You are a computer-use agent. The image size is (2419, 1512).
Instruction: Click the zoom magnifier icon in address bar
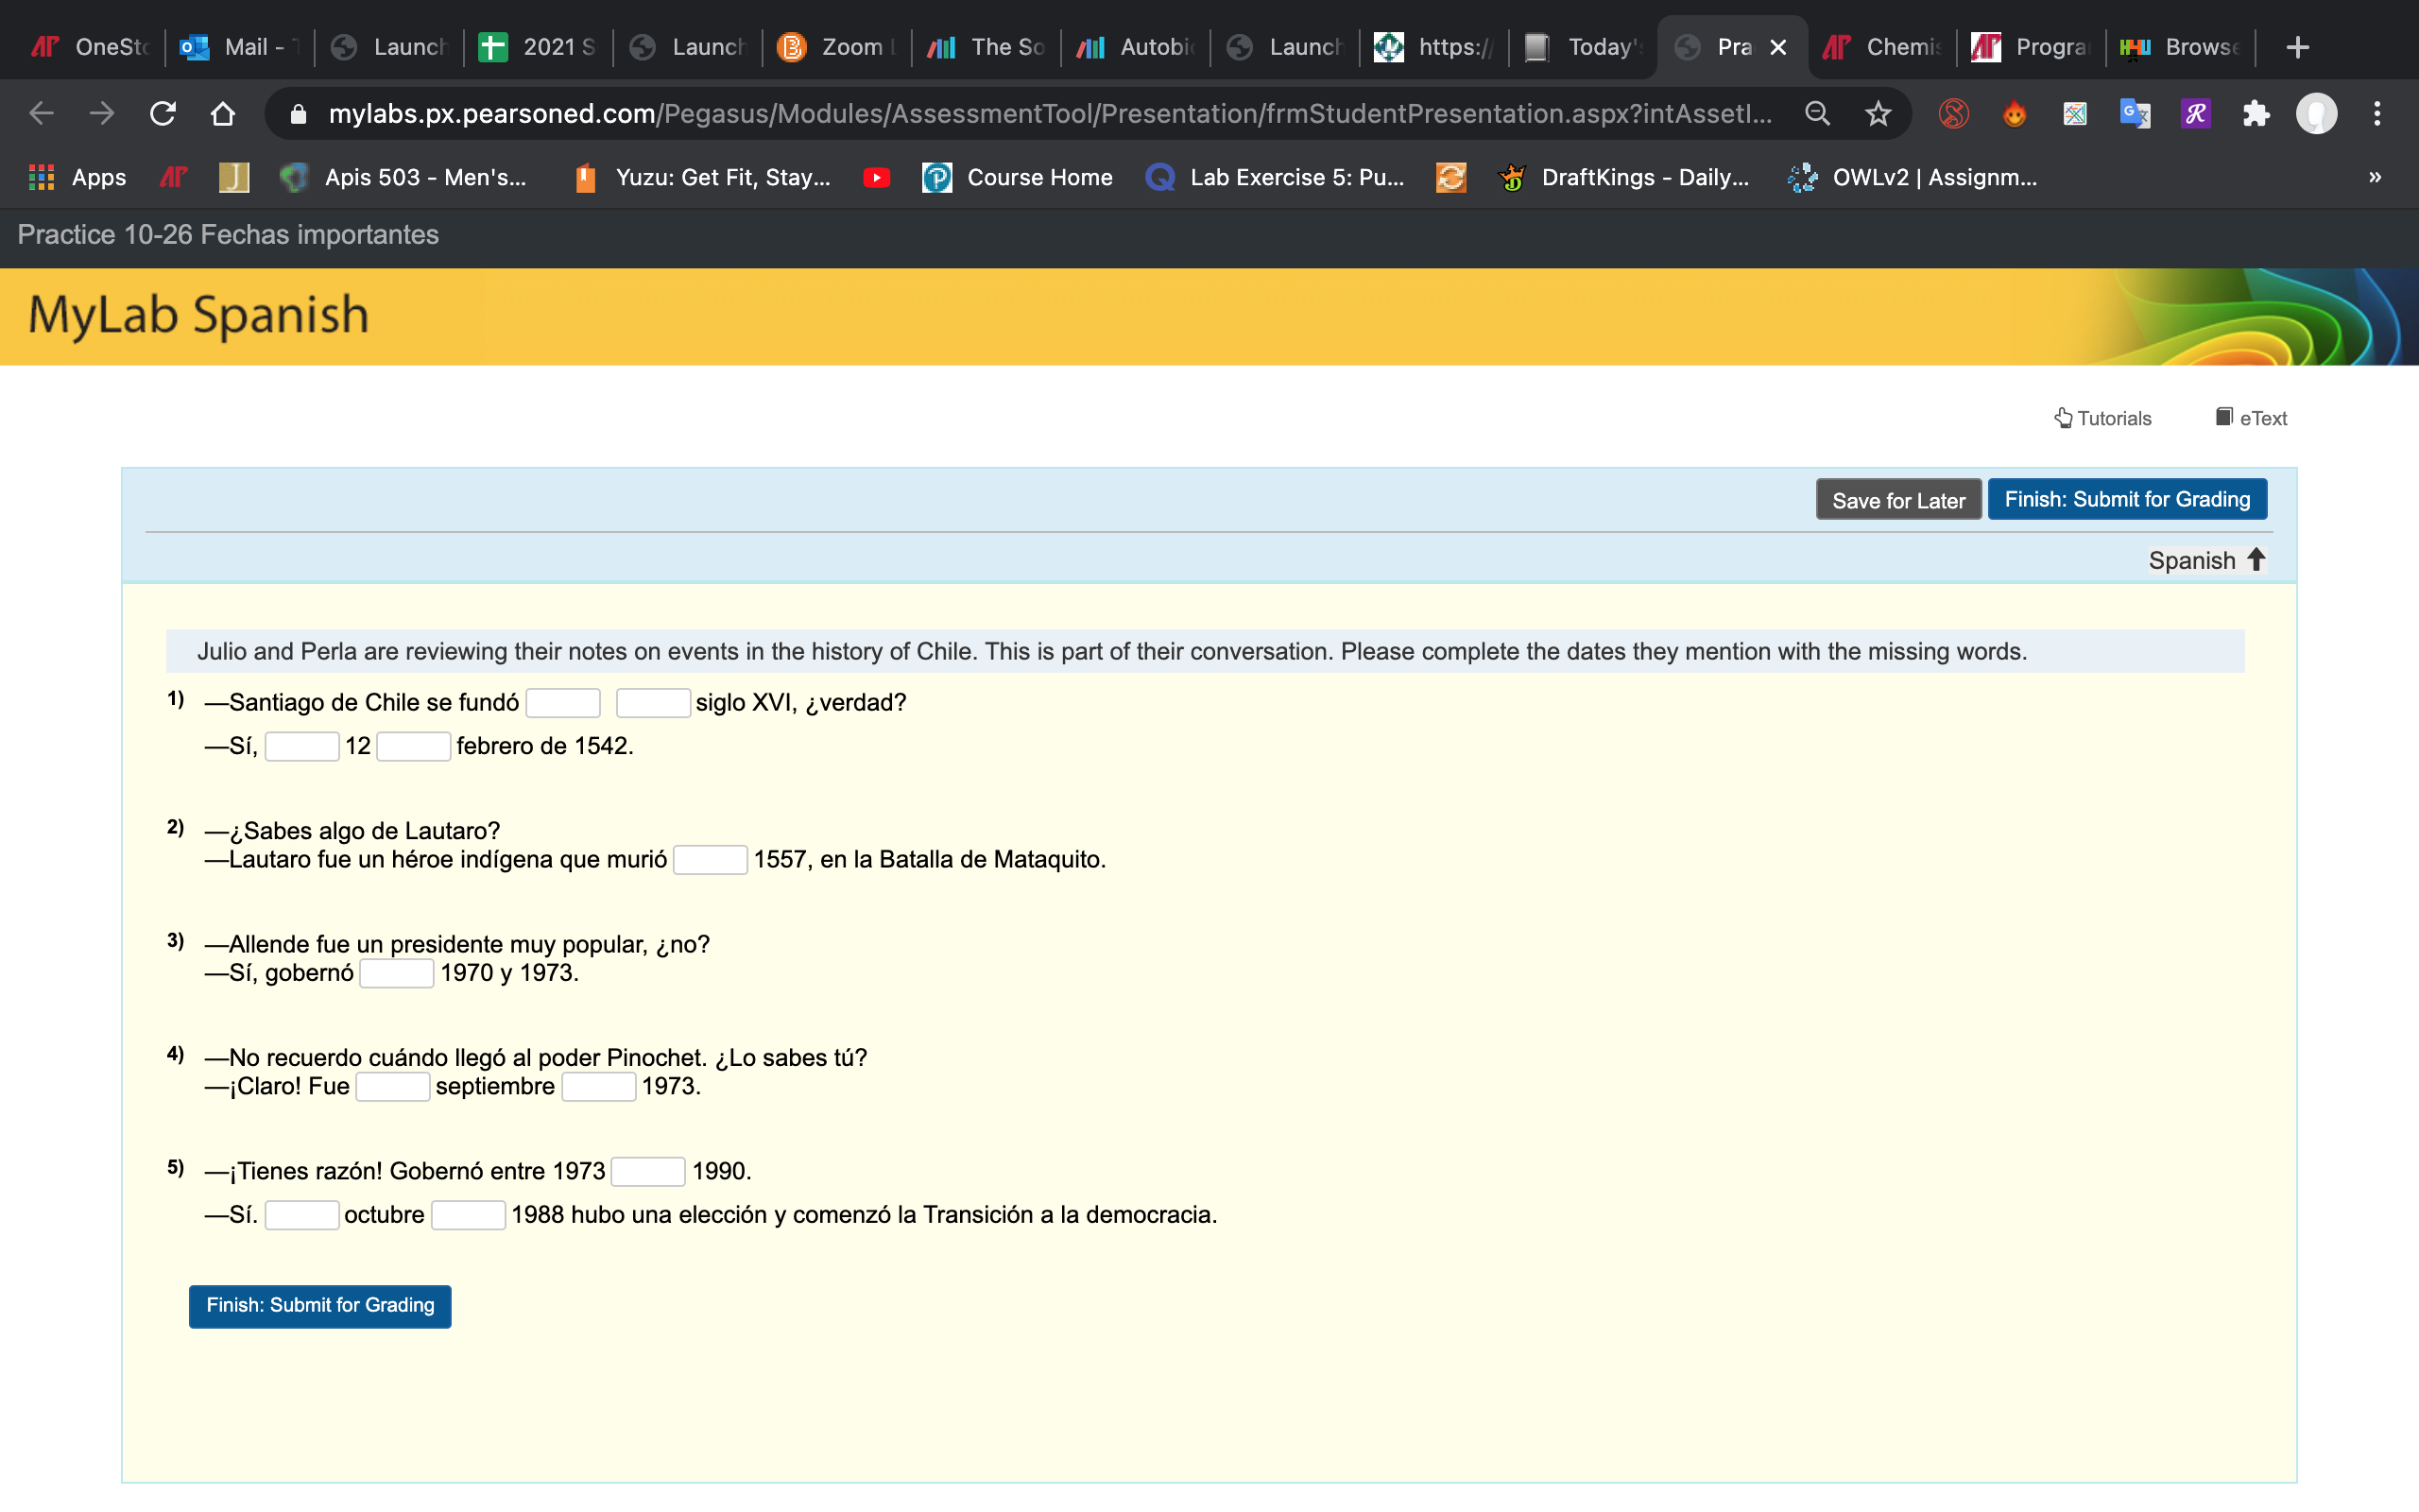coord(1817,114)
